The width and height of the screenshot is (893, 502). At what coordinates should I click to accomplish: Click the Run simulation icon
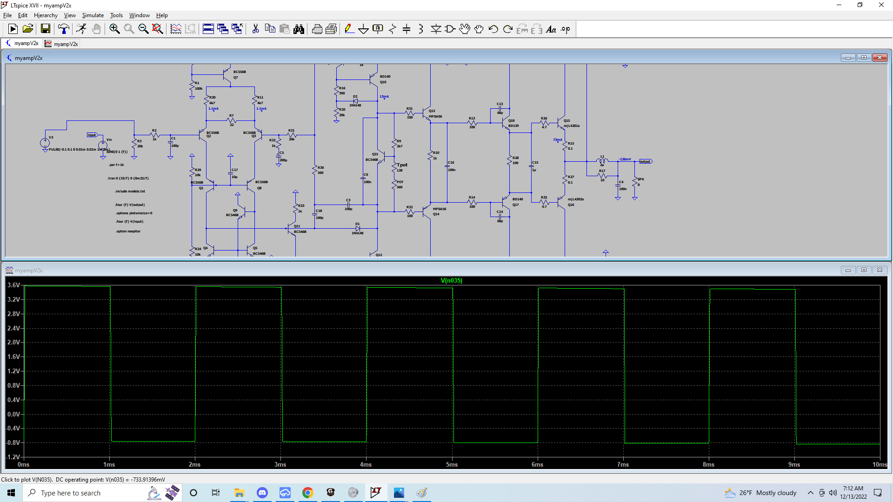[13, 29]
